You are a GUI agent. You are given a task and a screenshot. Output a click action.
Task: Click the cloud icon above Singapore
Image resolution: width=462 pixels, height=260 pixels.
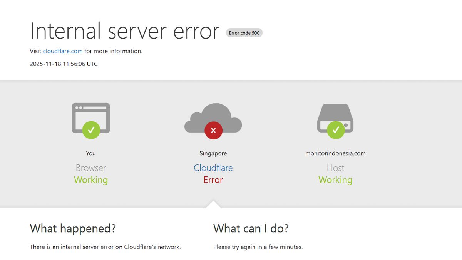coord(213,118)
